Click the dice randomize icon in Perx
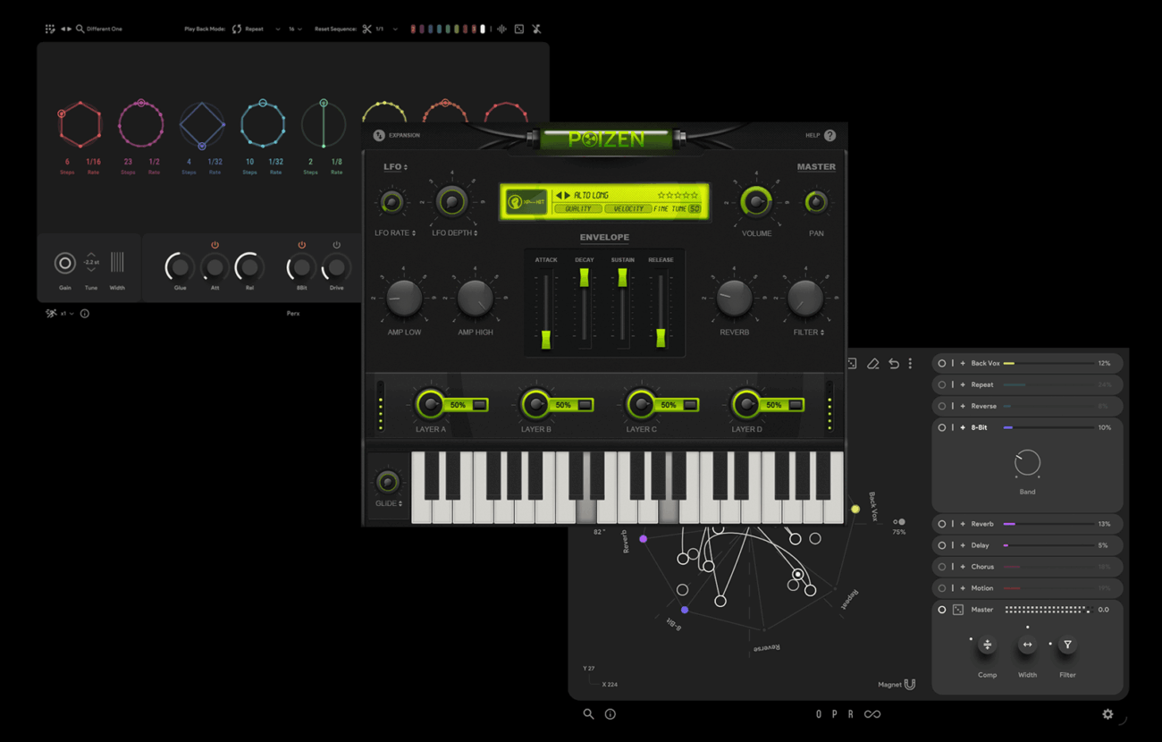This screenshot has width=1162, height=742. (x=519, y=29)
